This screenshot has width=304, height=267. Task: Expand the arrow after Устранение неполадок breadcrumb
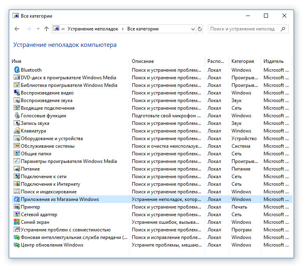click(123, 29)
